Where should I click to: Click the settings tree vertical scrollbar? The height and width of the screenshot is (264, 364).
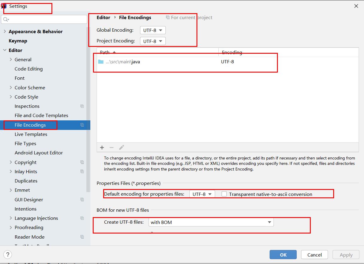click(x=88, y=109)
